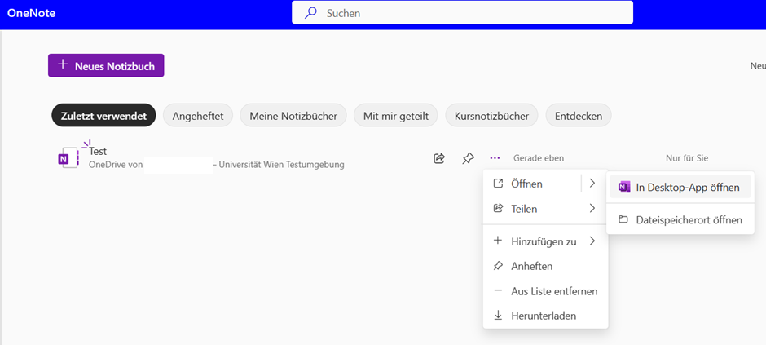
Task: Select In Desktop-App öffnen
Action: click(x=687, y=188)
